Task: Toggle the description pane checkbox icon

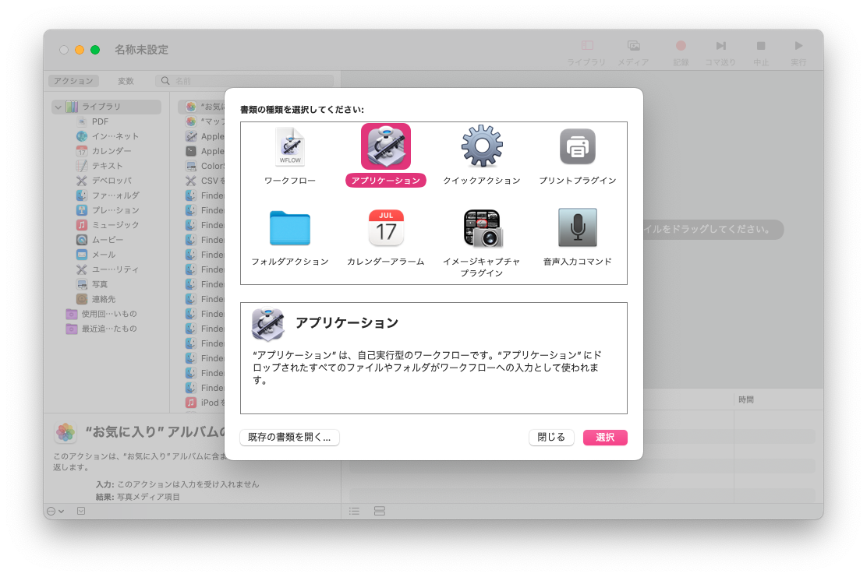Action: [x=81, y=512]
